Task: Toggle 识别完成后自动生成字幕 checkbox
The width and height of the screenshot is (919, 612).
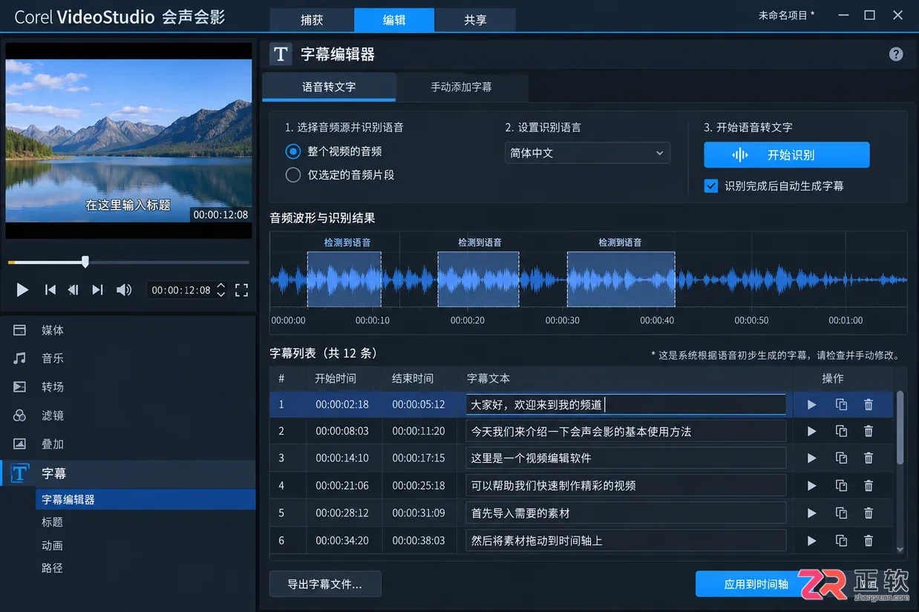Action: (710, 186)
